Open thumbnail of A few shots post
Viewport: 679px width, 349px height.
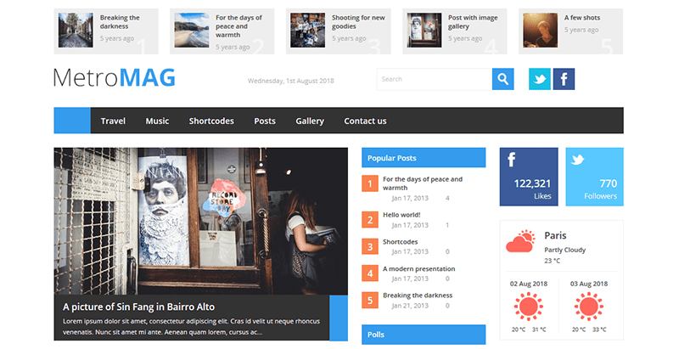coord(541,30)
